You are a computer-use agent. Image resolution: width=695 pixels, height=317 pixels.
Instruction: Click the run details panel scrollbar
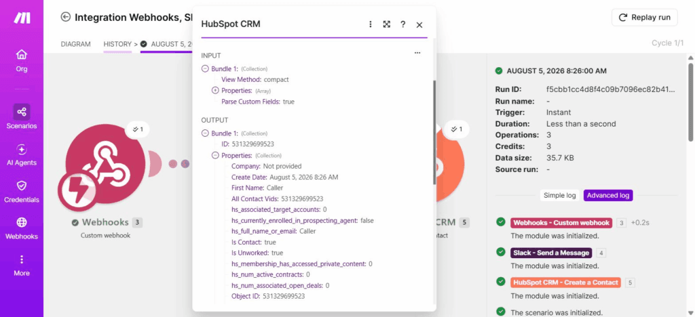690,102
